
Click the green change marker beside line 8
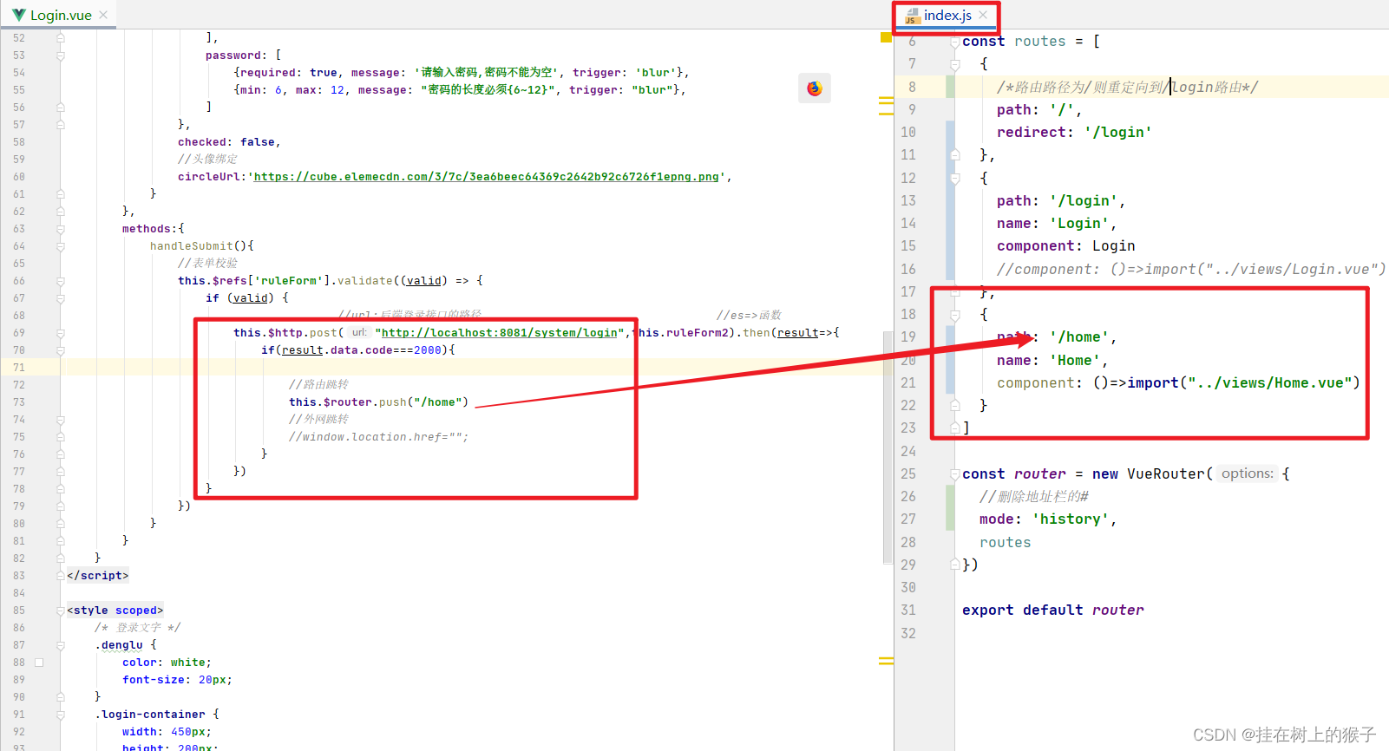950,87
